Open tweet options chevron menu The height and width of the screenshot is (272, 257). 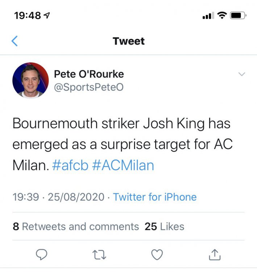tap(242, 74)
